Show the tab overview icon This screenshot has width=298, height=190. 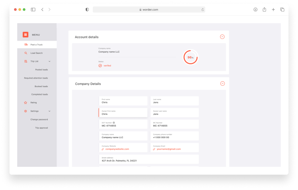point(282,9)
